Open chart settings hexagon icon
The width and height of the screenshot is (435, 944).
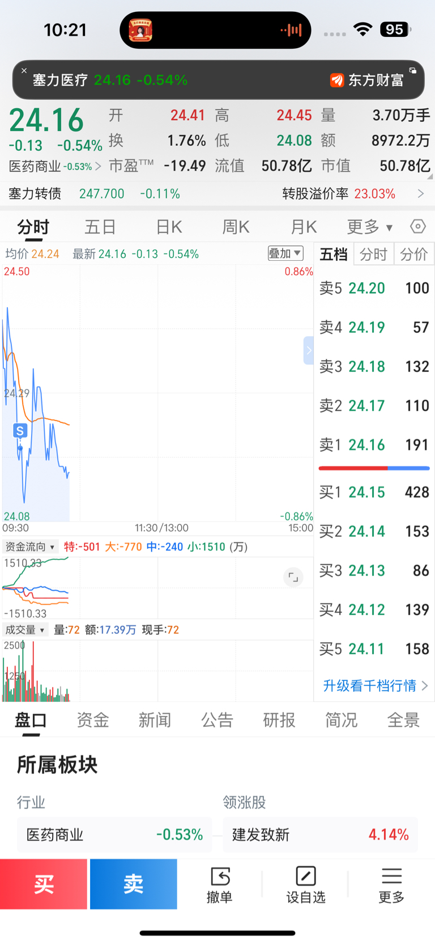[x=418, y=227]
